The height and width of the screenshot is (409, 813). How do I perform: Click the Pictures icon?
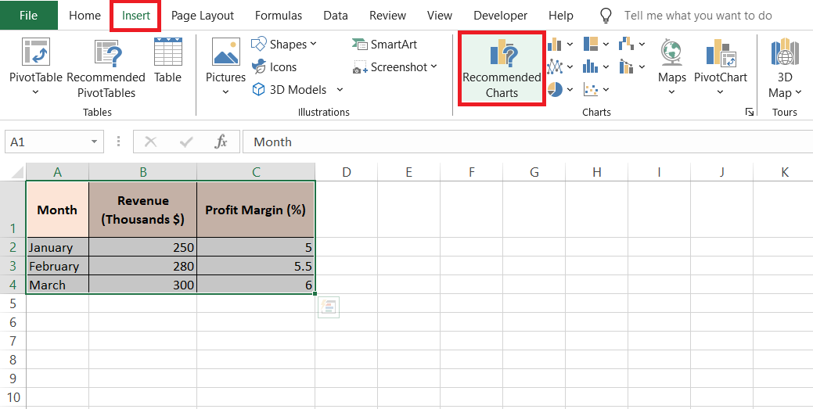pyautogui.click(x=225, y=52)
